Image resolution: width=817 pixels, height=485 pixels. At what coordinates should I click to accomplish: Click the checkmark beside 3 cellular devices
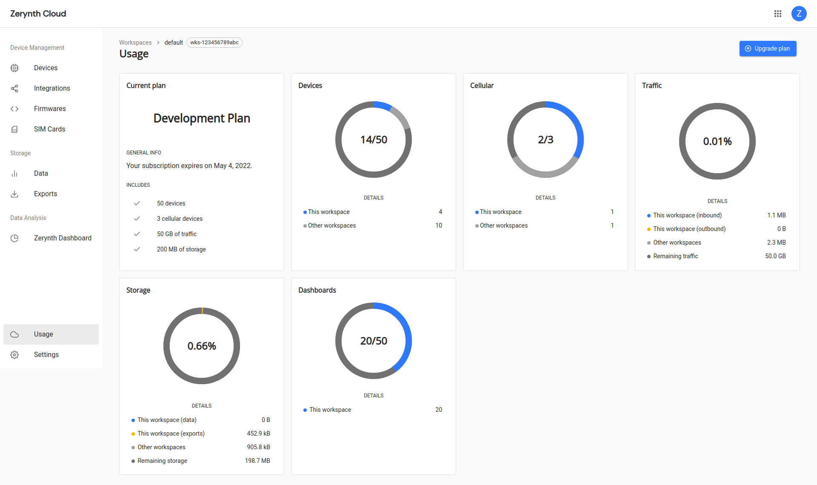coord(137,219)
